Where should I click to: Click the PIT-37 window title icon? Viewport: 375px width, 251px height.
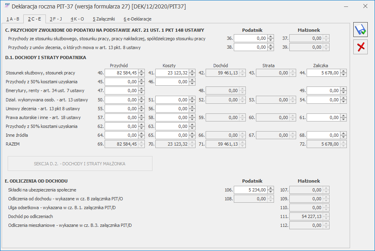(x=7, y=6)
